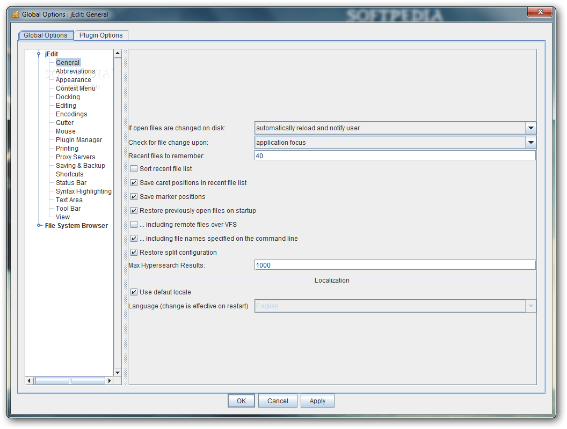Click the tree horizontal scroll right arrow
Screen dimensions: 567x429
[x=109, y=381]
